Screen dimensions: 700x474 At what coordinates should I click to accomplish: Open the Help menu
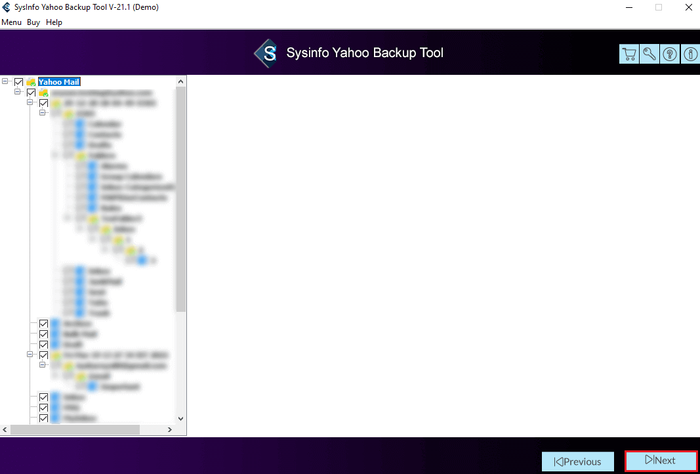[x=54, y=22]
